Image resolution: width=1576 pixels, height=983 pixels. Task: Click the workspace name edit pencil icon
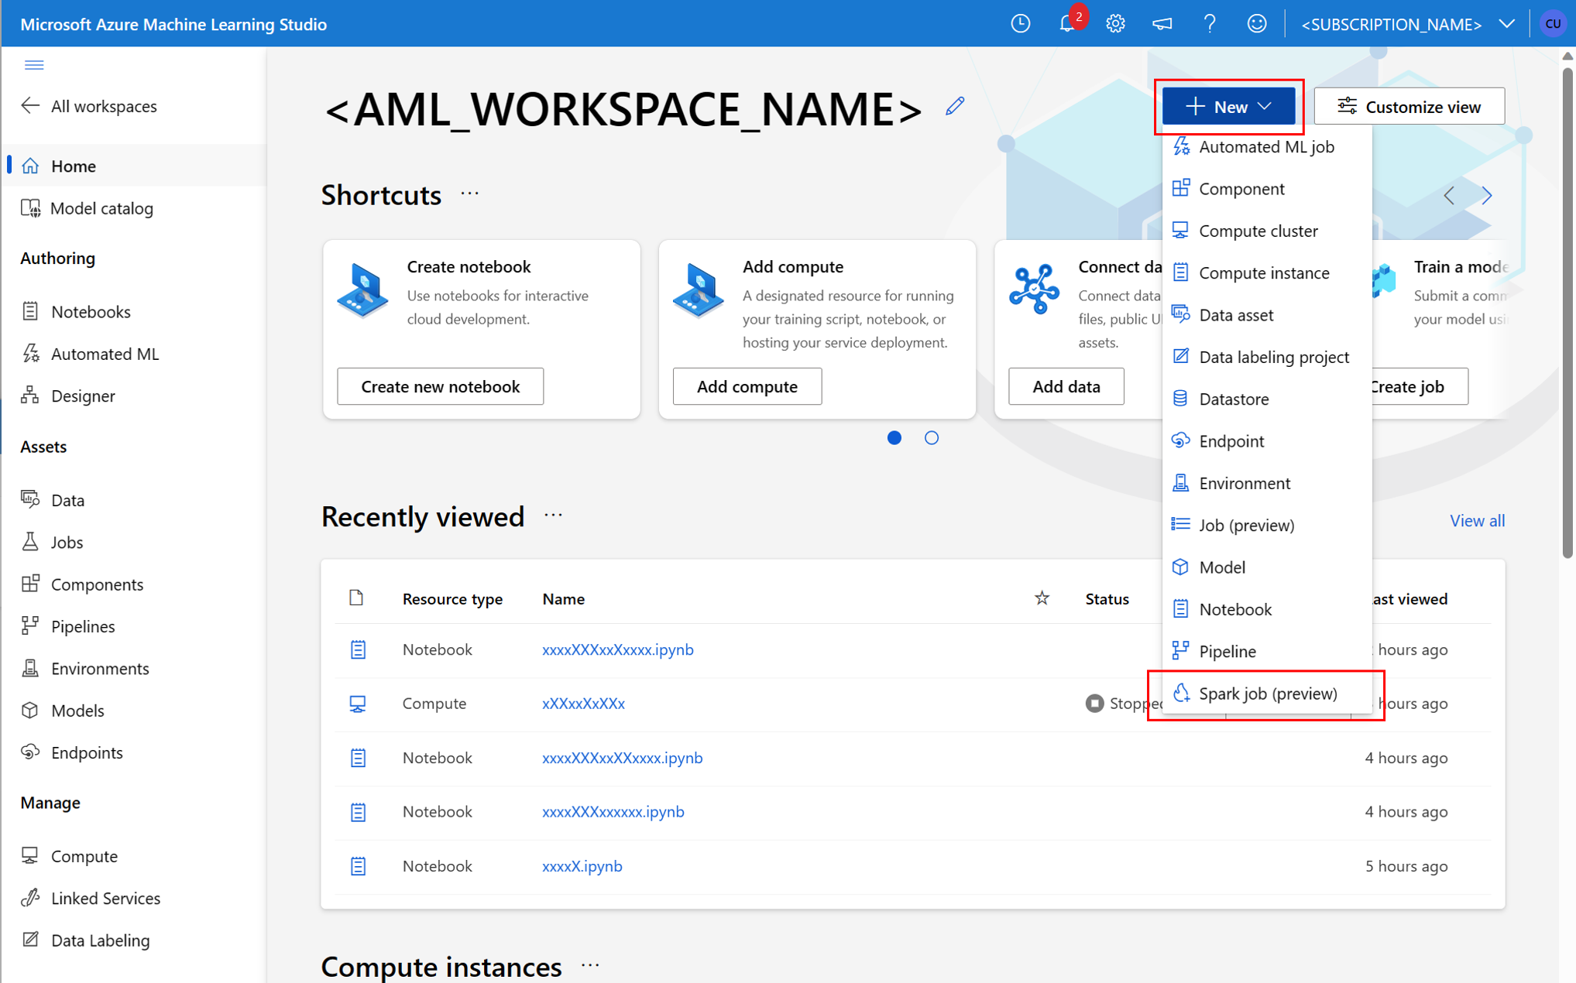point(955,105)
